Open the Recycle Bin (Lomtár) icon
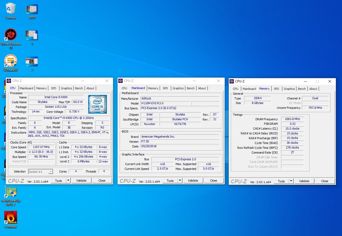This screenshot has width=342, height=236. (11, 11)
